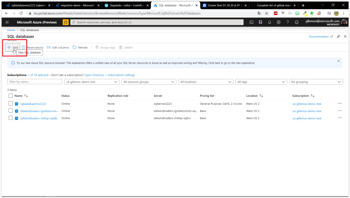Open more options for tailwindtraders-ignitetoronto row
The height and width of the screenshot is (198, 350).
(339, 111)
